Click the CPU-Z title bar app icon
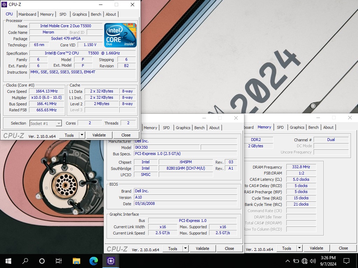Screen dimensions: 358x268 pos(4,4)
